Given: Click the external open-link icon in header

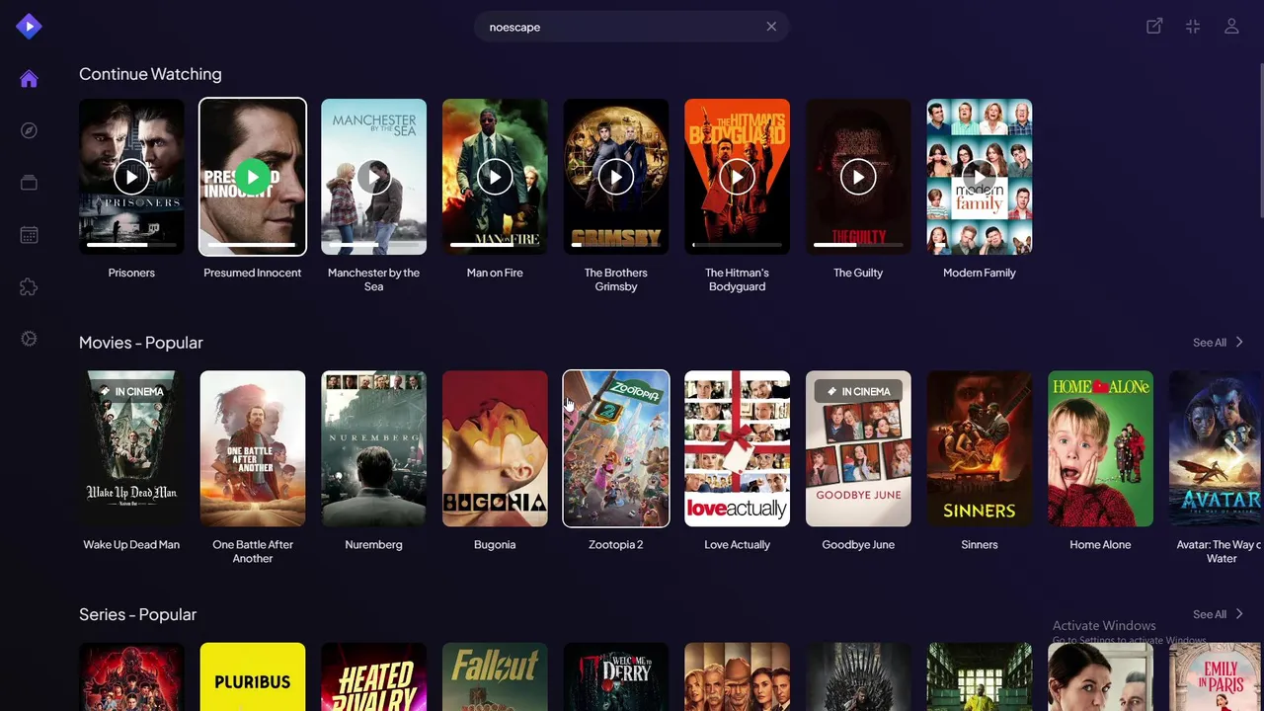Looking at the screenshot, I should (1154, 27).
